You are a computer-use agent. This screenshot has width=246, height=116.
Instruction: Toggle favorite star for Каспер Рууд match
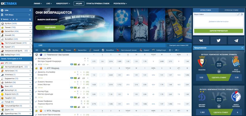click(36, 97)
